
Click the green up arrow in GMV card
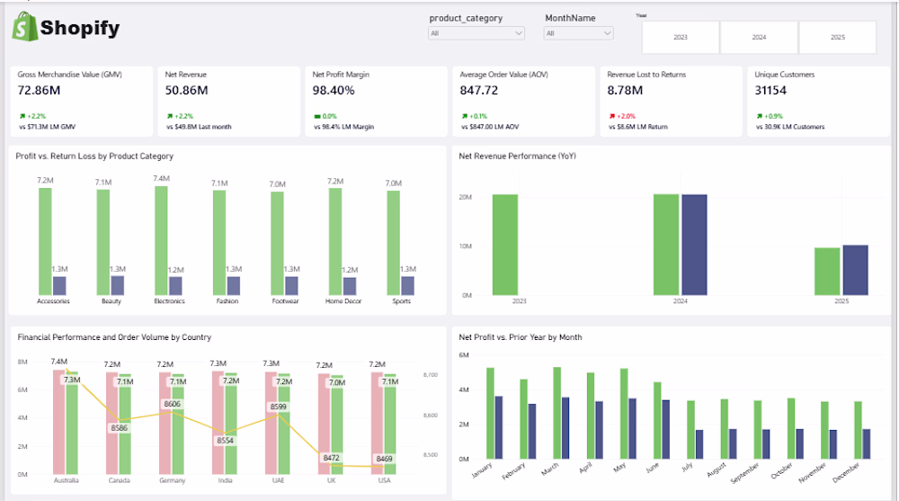(22, 116)
